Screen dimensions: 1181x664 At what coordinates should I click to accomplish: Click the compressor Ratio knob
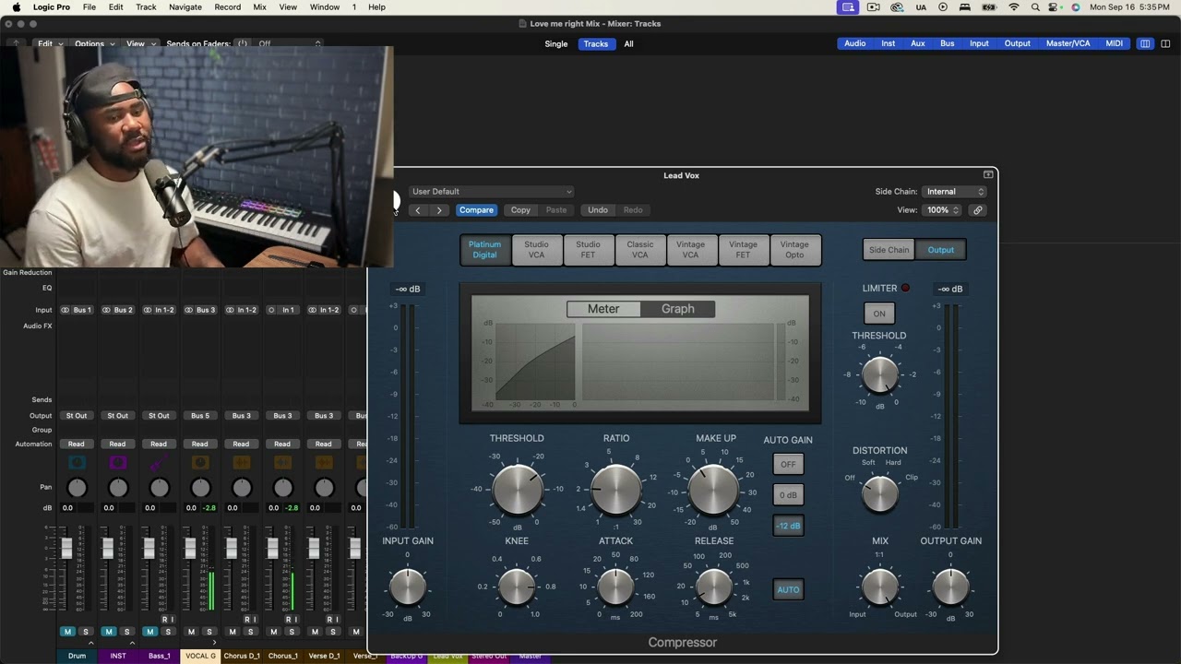[x=616, y=489]
